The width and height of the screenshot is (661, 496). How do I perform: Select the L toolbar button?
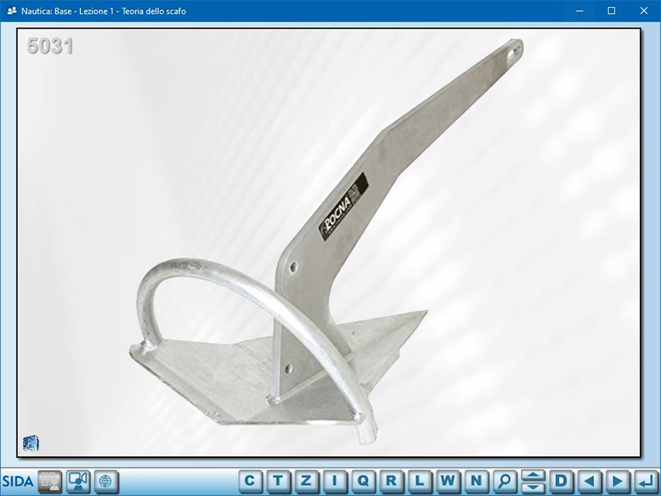419,480
